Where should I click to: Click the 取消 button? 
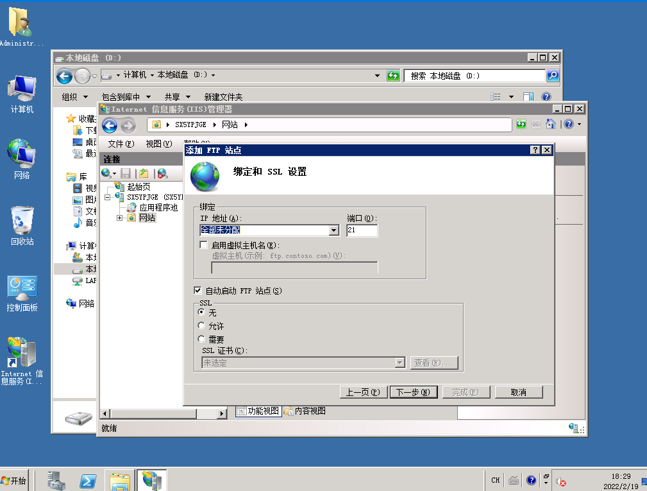point(519,392)
